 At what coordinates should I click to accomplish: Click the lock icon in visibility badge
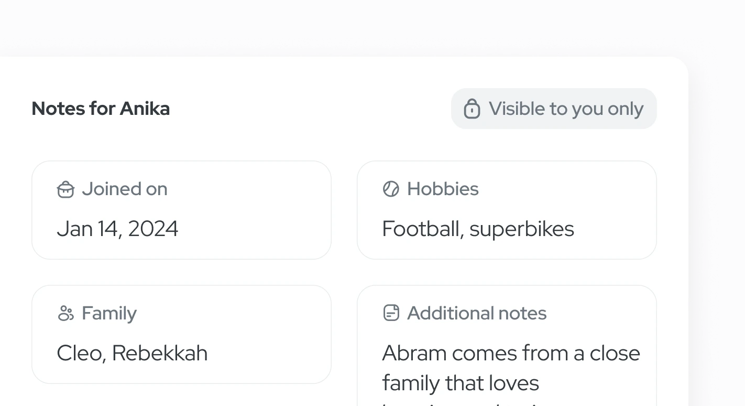tap(472, 109)
